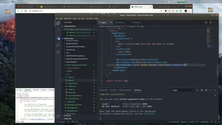
Task: Click the feedback icon in status bar
Action: [x=212, y=122]
